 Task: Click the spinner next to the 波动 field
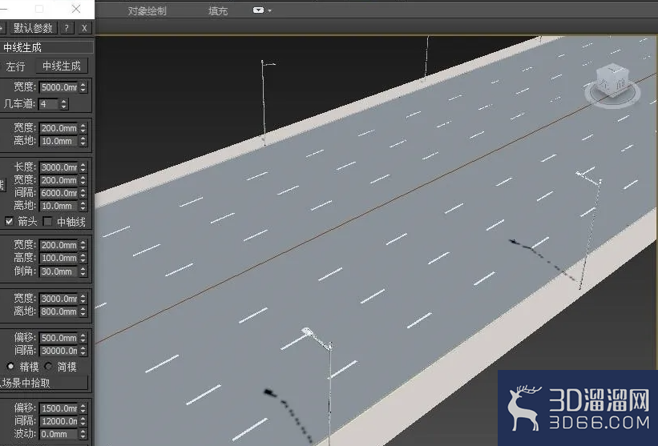[x=83, y=434]
